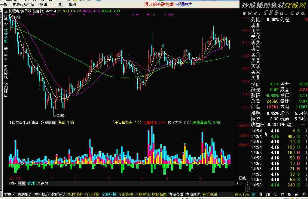Select the 盘 tab at bottom right
The image size is (308, 199).
tap(275, 194)
